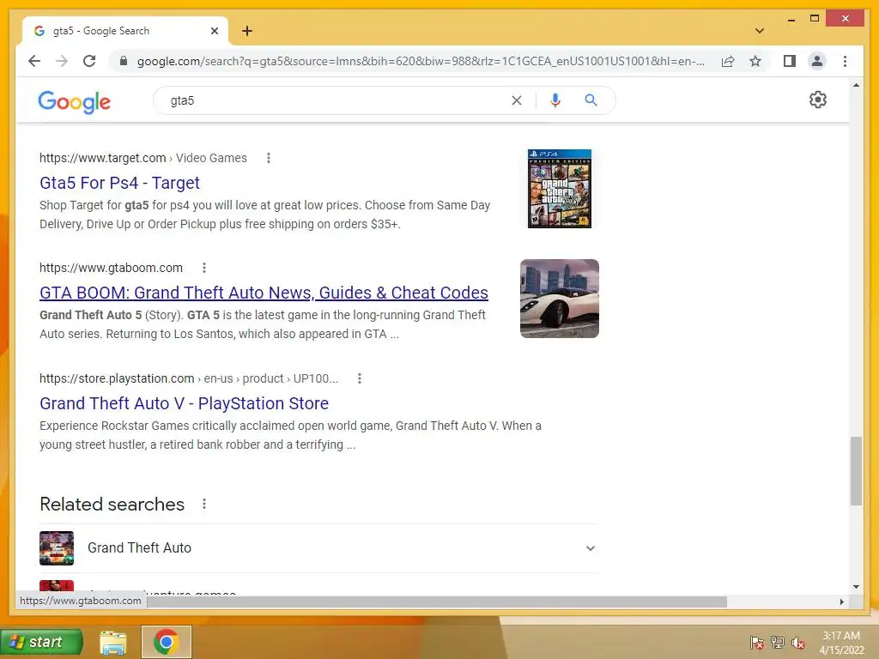Start voice search with the microphone icon
Viewport: 879px width, 659px height.
pyautogui.click(x=555, y=100)
